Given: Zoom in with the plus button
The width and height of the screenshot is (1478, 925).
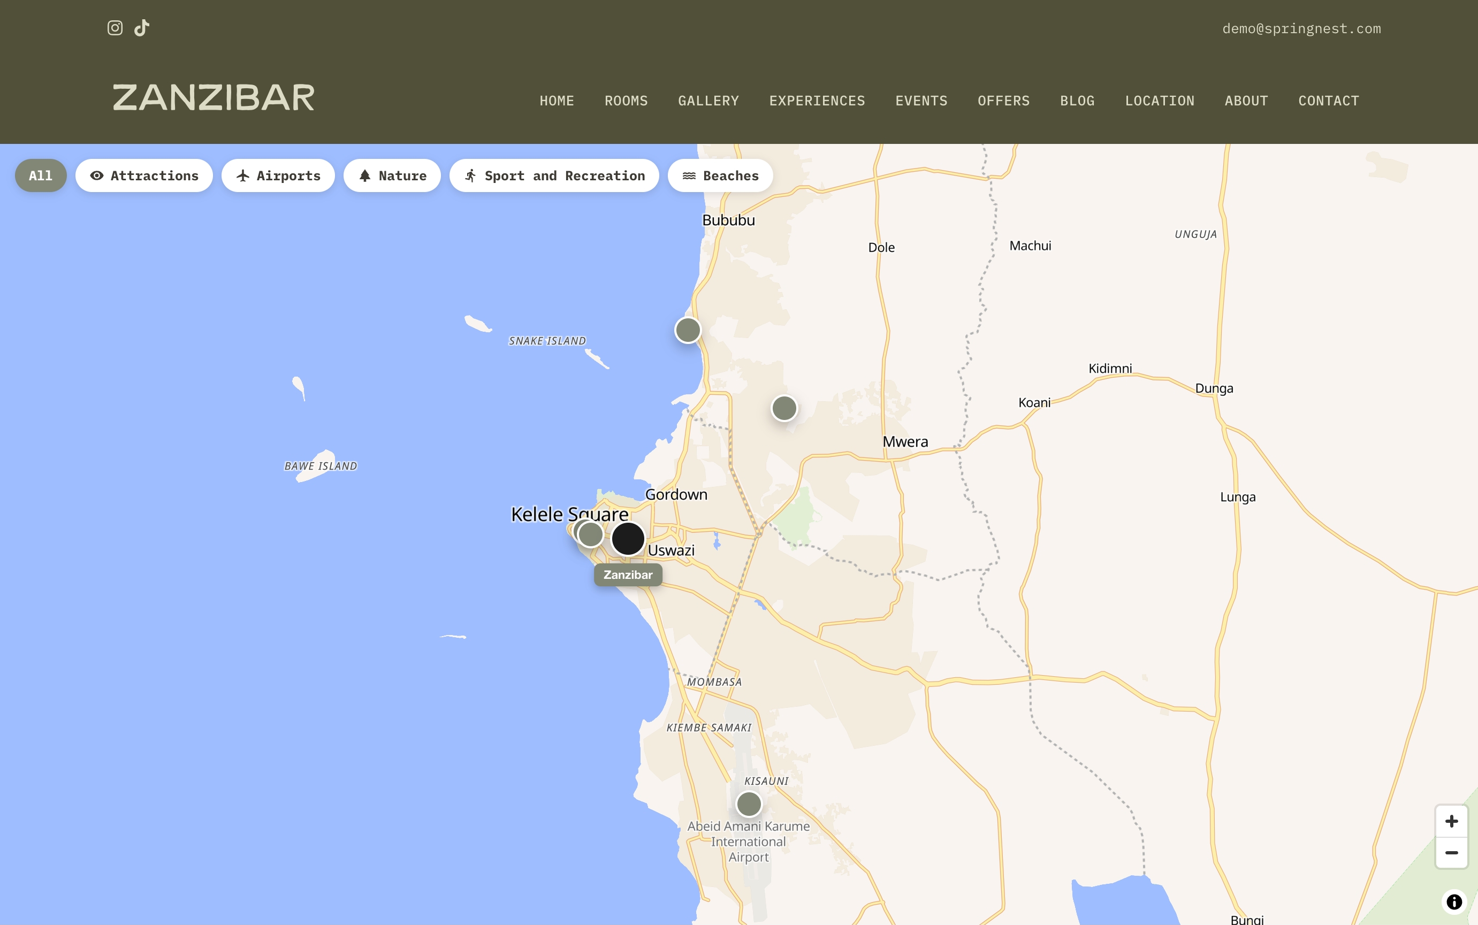Looking at the screenshot, I should coord(1451,821).
